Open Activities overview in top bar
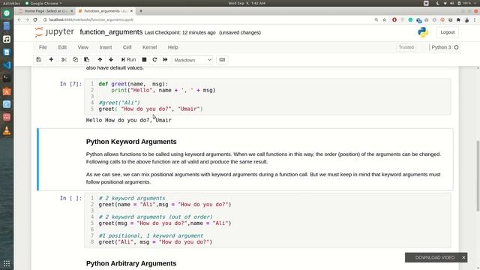480x270 pixels. (11, 3)
